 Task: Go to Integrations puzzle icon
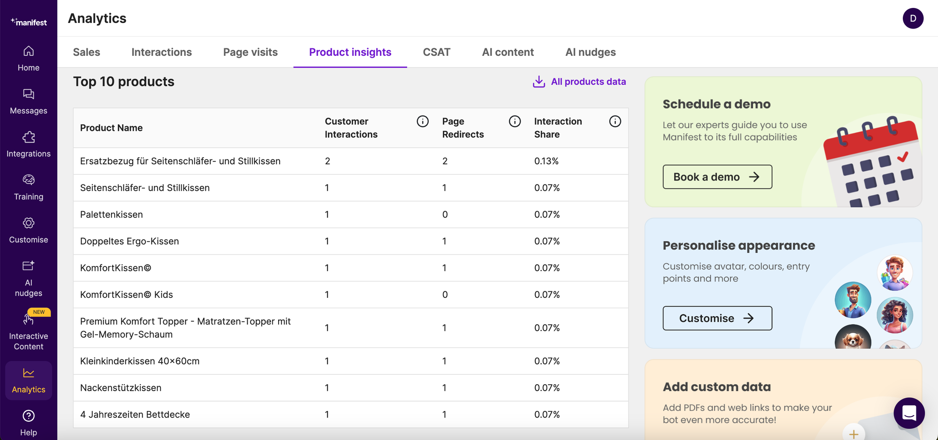coord(29,137)
